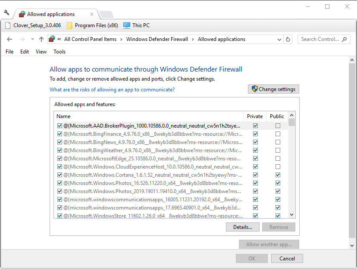This screenshot has width=357, height=269.
Task: Click page scrollbar down arrow
Action: 352,246
